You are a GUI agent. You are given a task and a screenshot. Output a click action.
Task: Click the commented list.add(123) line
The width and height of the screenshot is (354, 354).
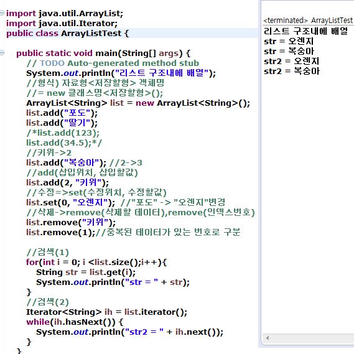(x=63, y=133)
